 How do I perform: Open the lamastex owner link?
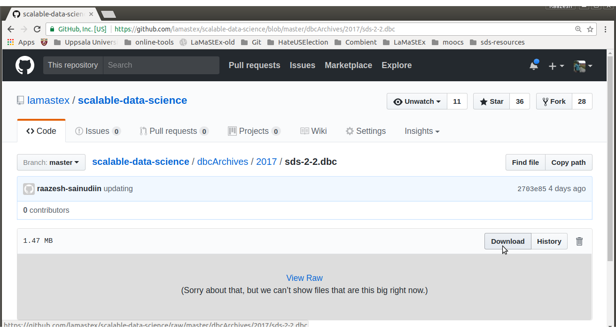coord(48,101)
